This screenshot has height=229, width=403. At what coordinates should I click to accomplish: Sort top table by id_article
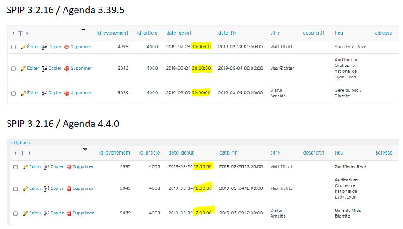tap(147, 33)
